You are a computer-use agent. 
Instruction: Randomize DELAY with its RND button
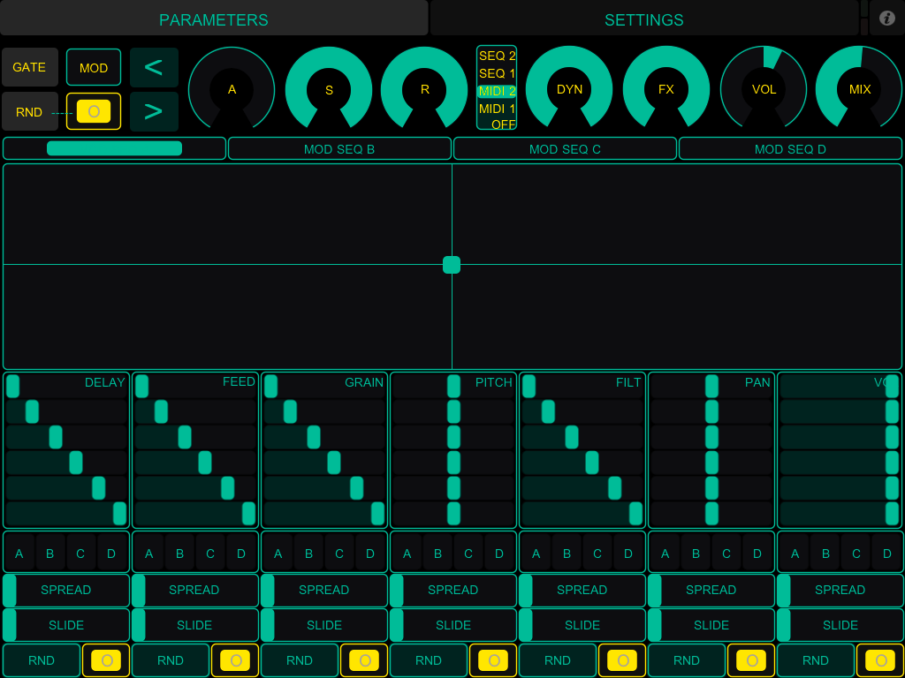(x=42, y=660)
